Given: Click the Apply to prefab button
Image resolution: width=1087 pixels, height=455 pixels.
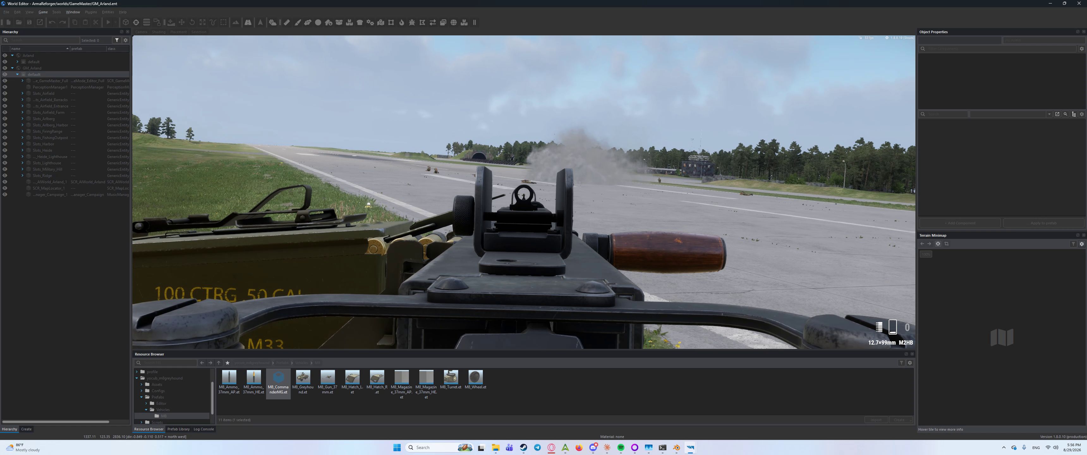Looking at the screenshot, I should pos(1043,223).
